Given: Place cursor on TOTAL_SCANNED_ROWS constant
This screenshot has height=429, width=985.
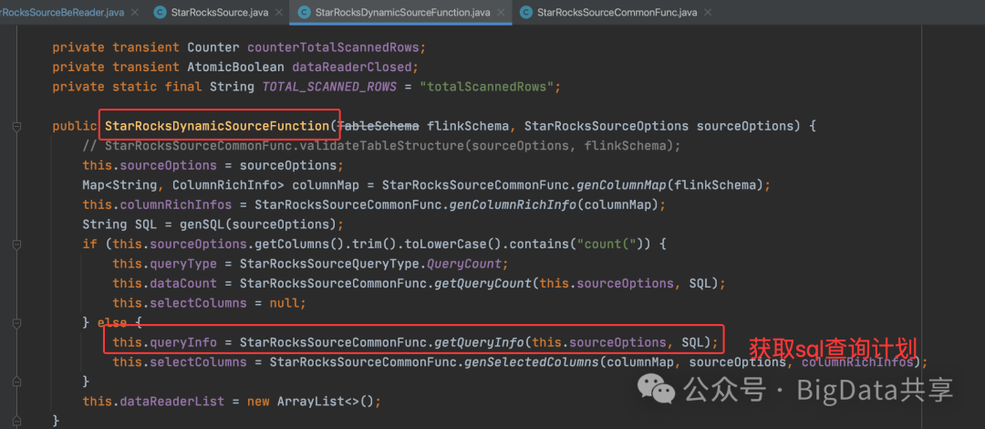Looking at the screenshot, I should [329, 87].
